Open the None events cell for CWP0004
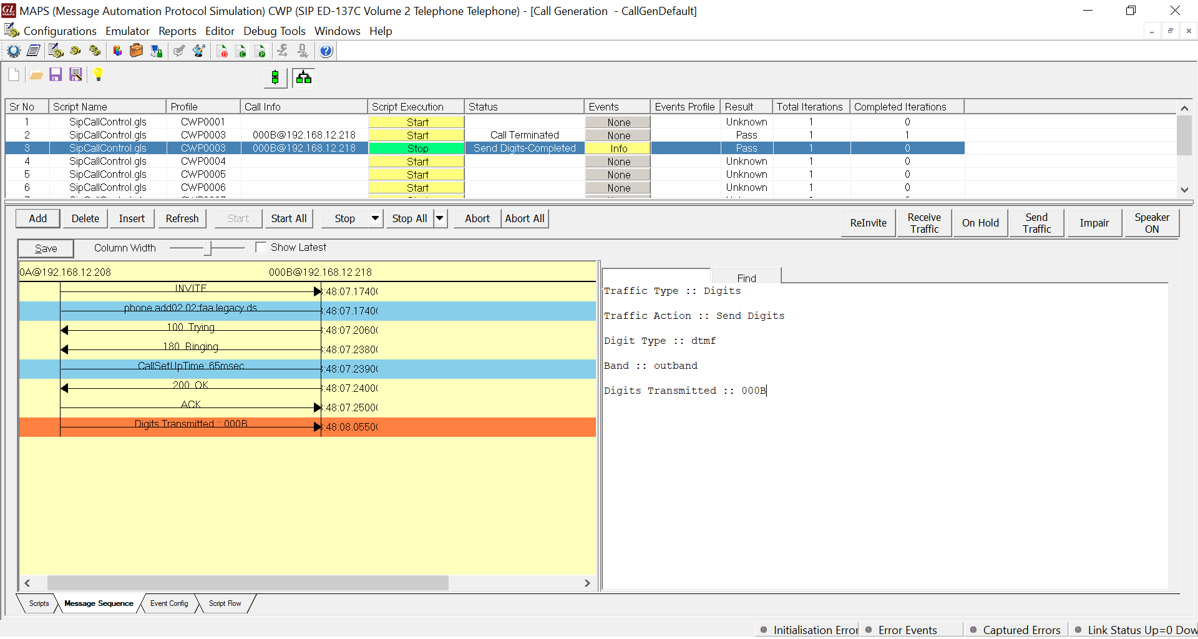1198x639 pixels. coord(618,162)
